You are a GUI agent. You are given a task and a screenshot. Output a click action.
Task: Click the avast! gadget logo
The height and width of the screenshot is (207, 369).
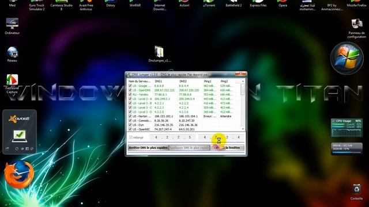pyautogui.click(x=19, y=118)
